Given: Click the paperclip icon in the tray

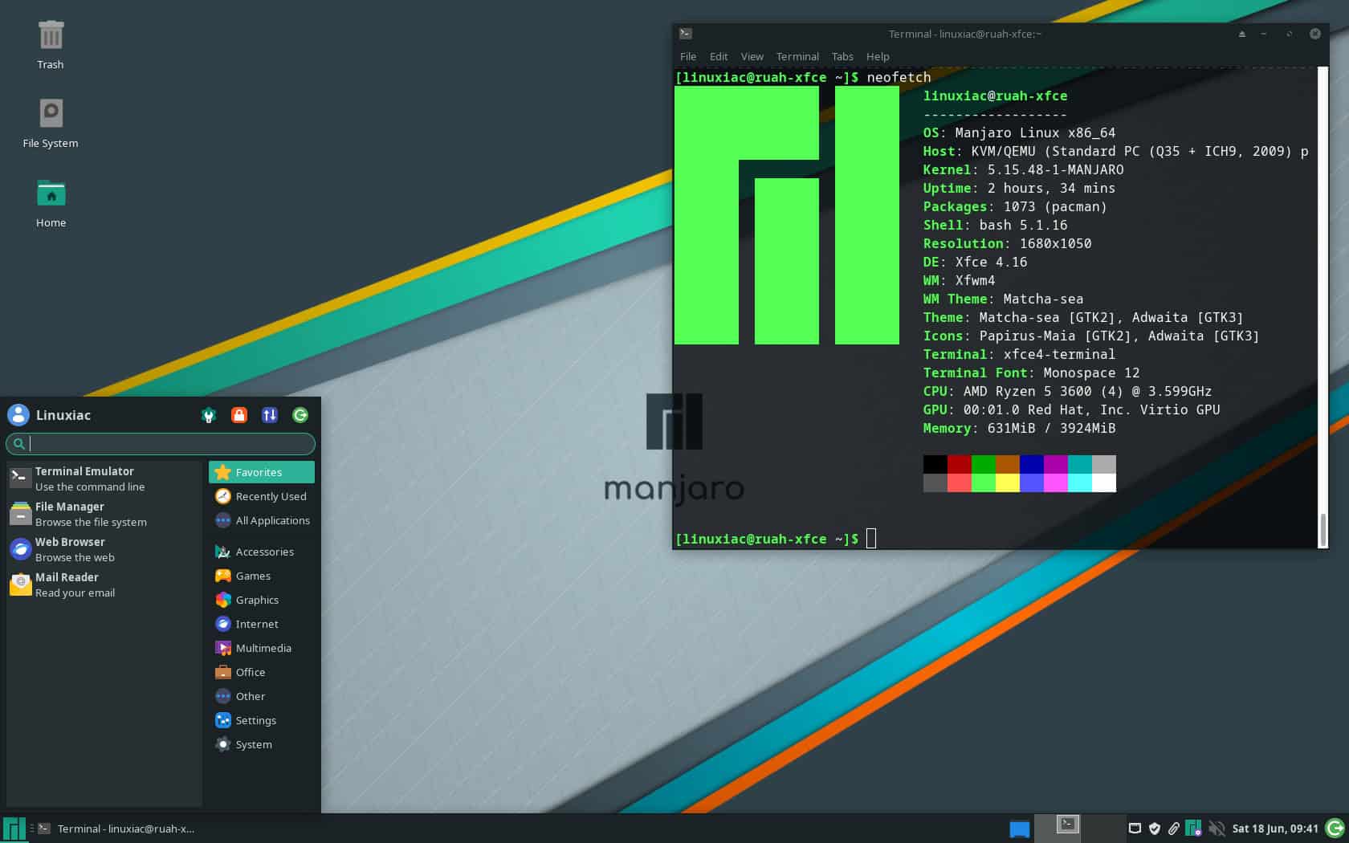Looking at the screenshot, I should point(1176,828).
